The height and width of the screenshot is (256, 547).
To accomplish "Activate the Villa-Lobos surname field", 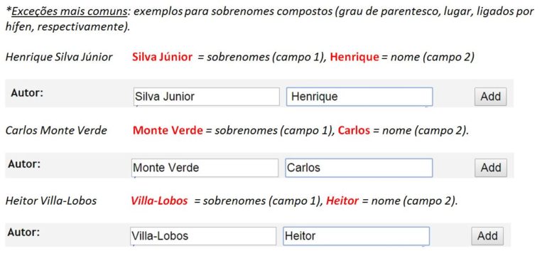I will [203, 236].
